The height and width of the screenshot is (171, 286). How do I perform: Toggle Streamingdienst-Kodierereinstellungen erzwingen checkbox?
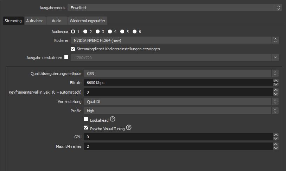[x=73, y=49]
